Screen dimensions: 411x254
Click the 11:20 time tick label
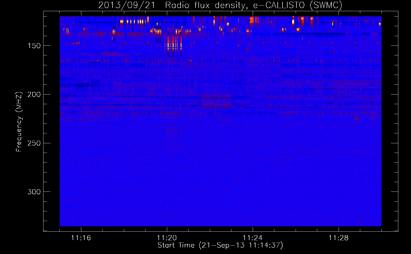pyautogui.click(x=167, y=238)
